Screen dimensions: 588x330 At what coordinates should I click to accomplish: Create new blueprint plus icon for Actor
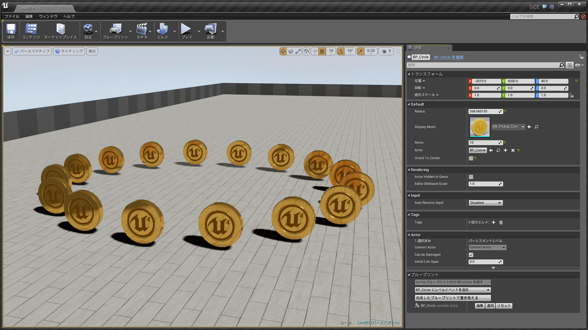point(505,150)
